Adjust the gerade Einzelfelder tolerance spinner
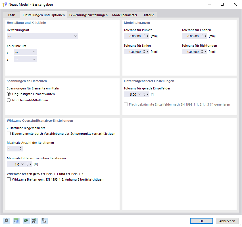This screenshot has height=227, width=242. pos(144,95)
